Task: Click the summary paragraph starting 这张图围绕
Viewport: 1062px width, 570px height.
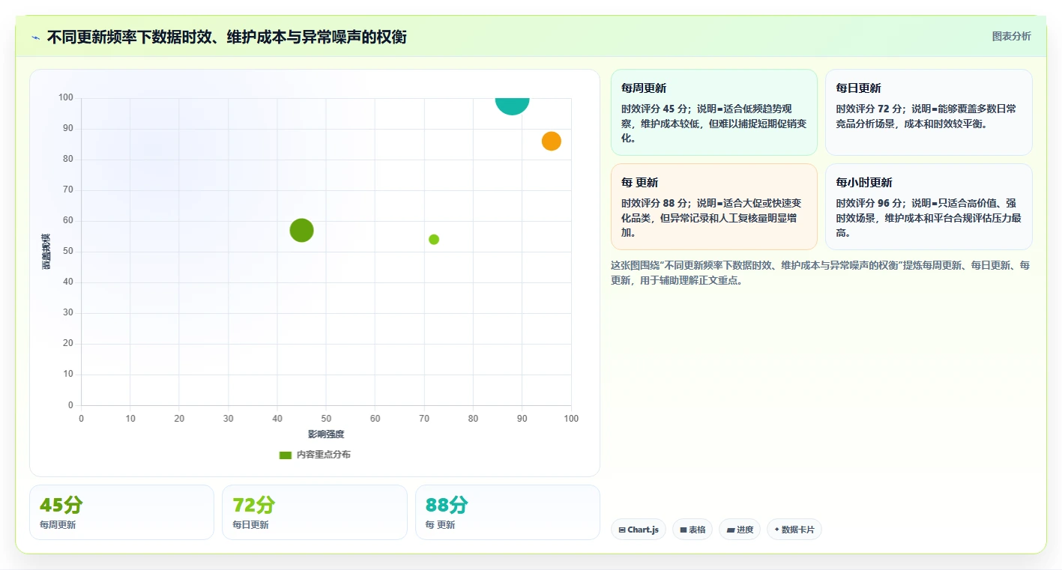Action: [821, 273]
